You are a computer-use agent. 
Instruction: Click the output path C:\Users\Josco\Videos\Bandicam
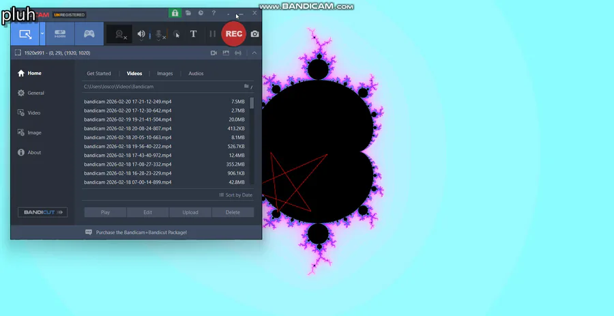119,87
